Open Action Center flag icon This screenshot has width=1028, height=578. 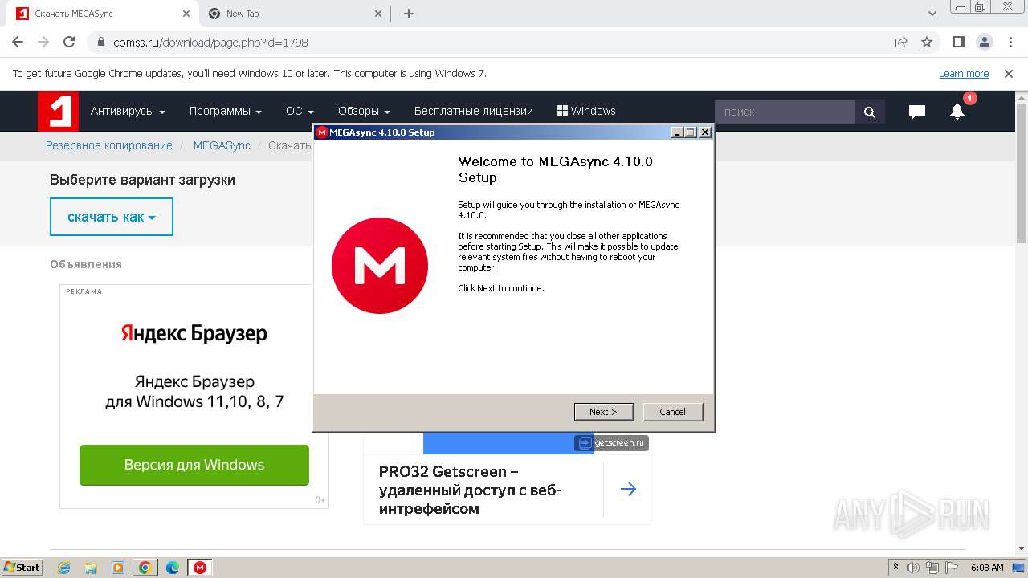tap(952, 568)
